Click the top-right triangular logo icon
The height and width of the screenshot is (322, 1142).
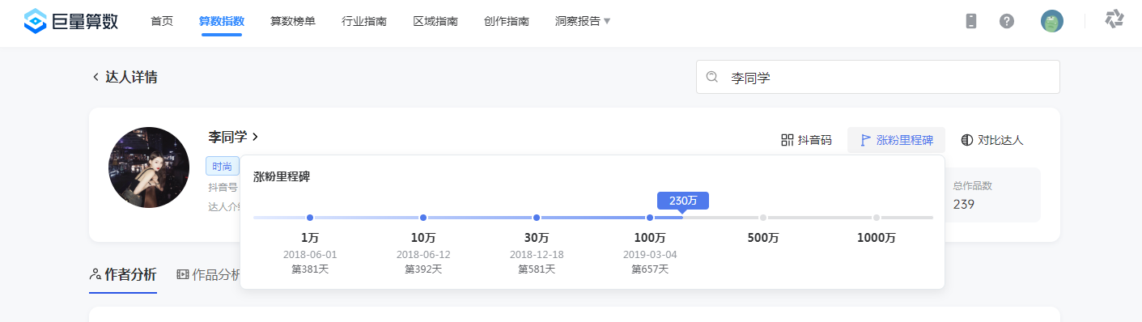click(1114, 19)
